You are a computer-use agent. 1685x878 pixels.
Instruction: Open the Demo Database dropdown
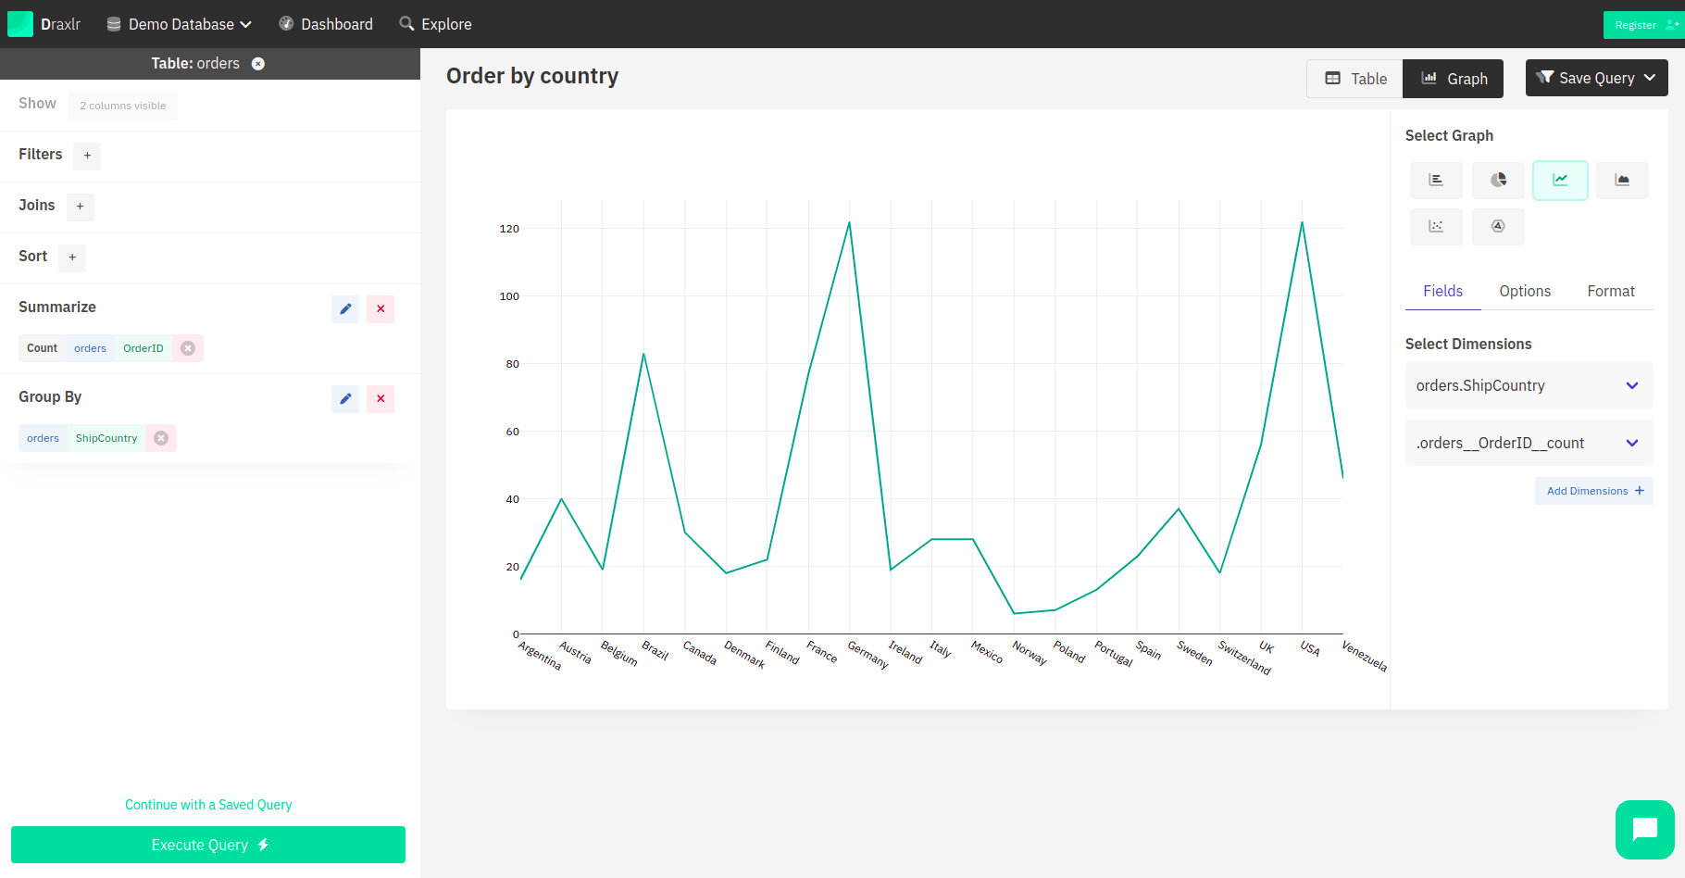(180, 24)
